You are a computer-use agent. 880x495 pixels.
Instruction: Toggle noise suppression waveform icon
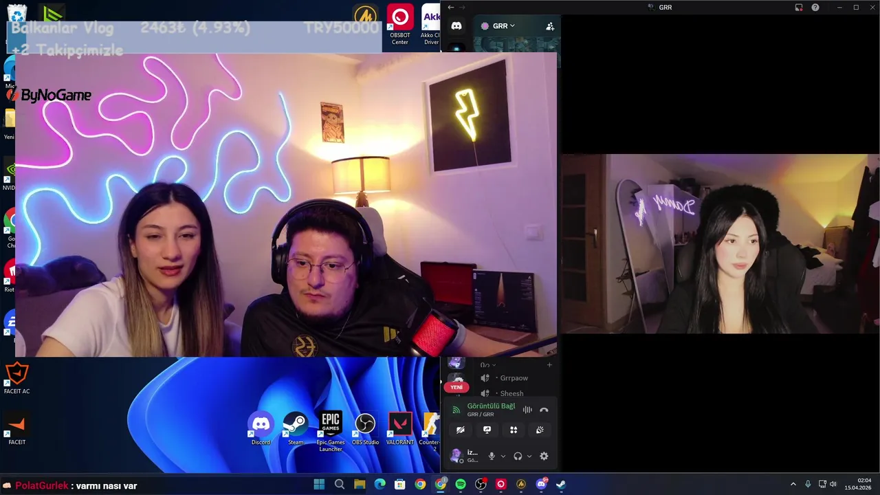(x=527, y=410)
